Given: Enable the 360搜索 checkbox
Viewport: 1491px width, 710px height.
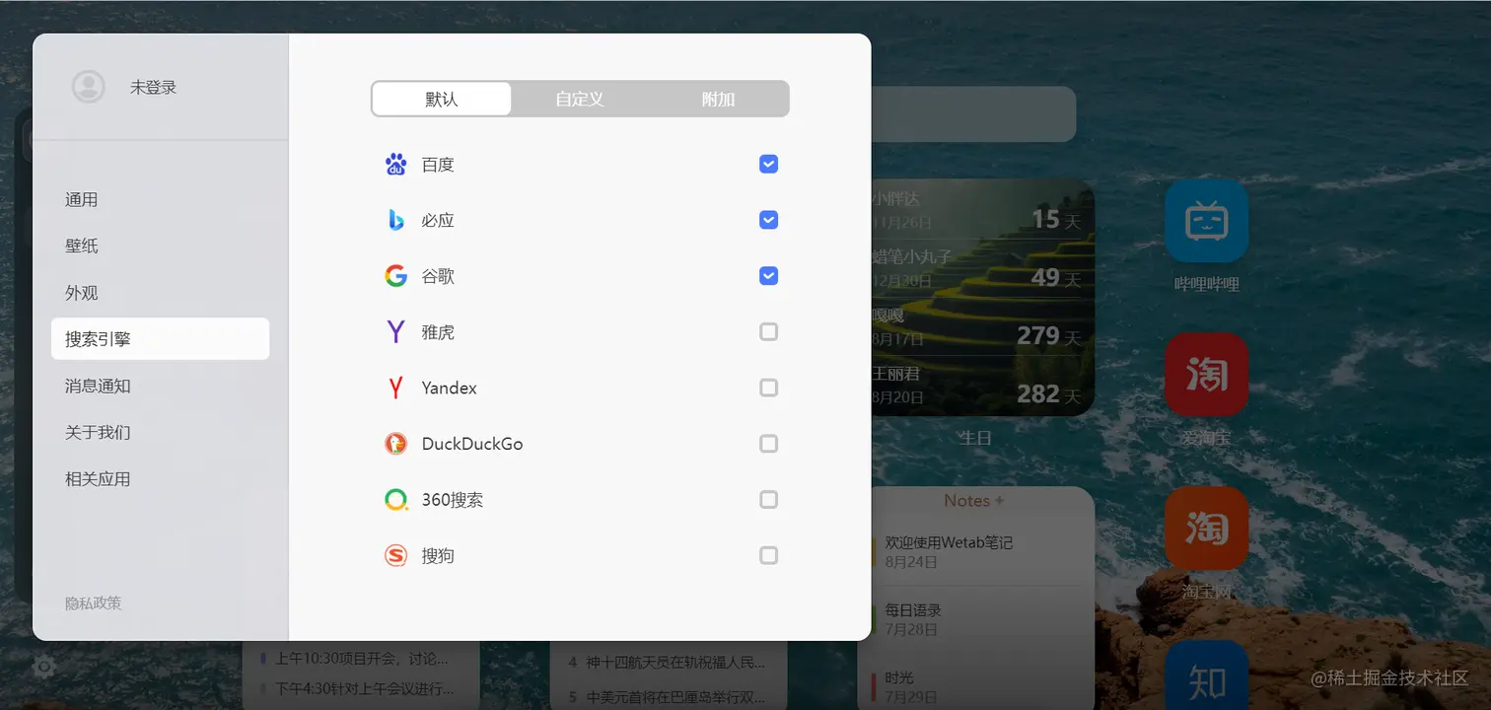Looking at the screenshot, I should 769,500.
